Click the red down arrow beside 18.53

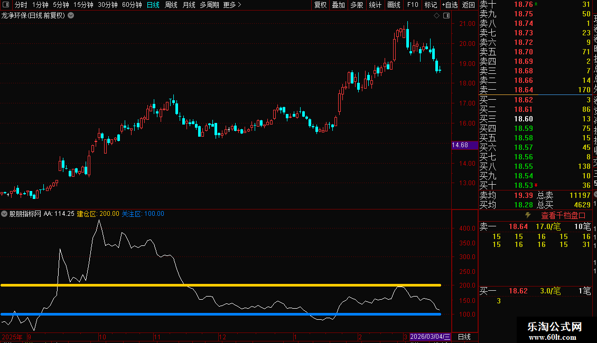[536, 185]
